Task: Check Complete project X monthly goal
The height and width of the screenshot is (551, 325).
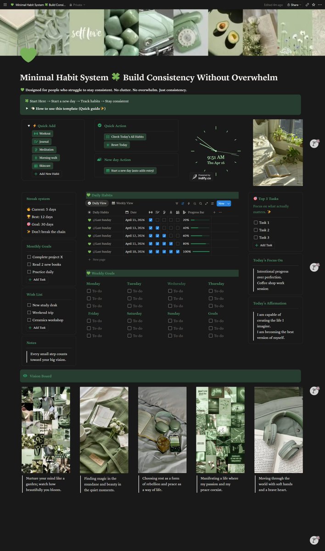Action: (x=29, y=257)
